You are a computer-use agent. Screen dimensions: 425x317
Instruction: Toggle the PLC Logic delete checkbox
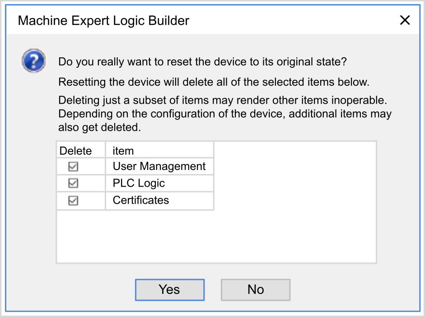73,184
